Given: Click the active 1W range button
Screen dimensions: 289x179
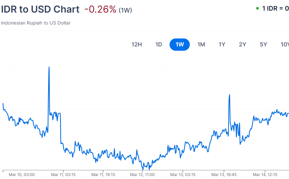Looking at the screenshot, I should tap(180, 44).
